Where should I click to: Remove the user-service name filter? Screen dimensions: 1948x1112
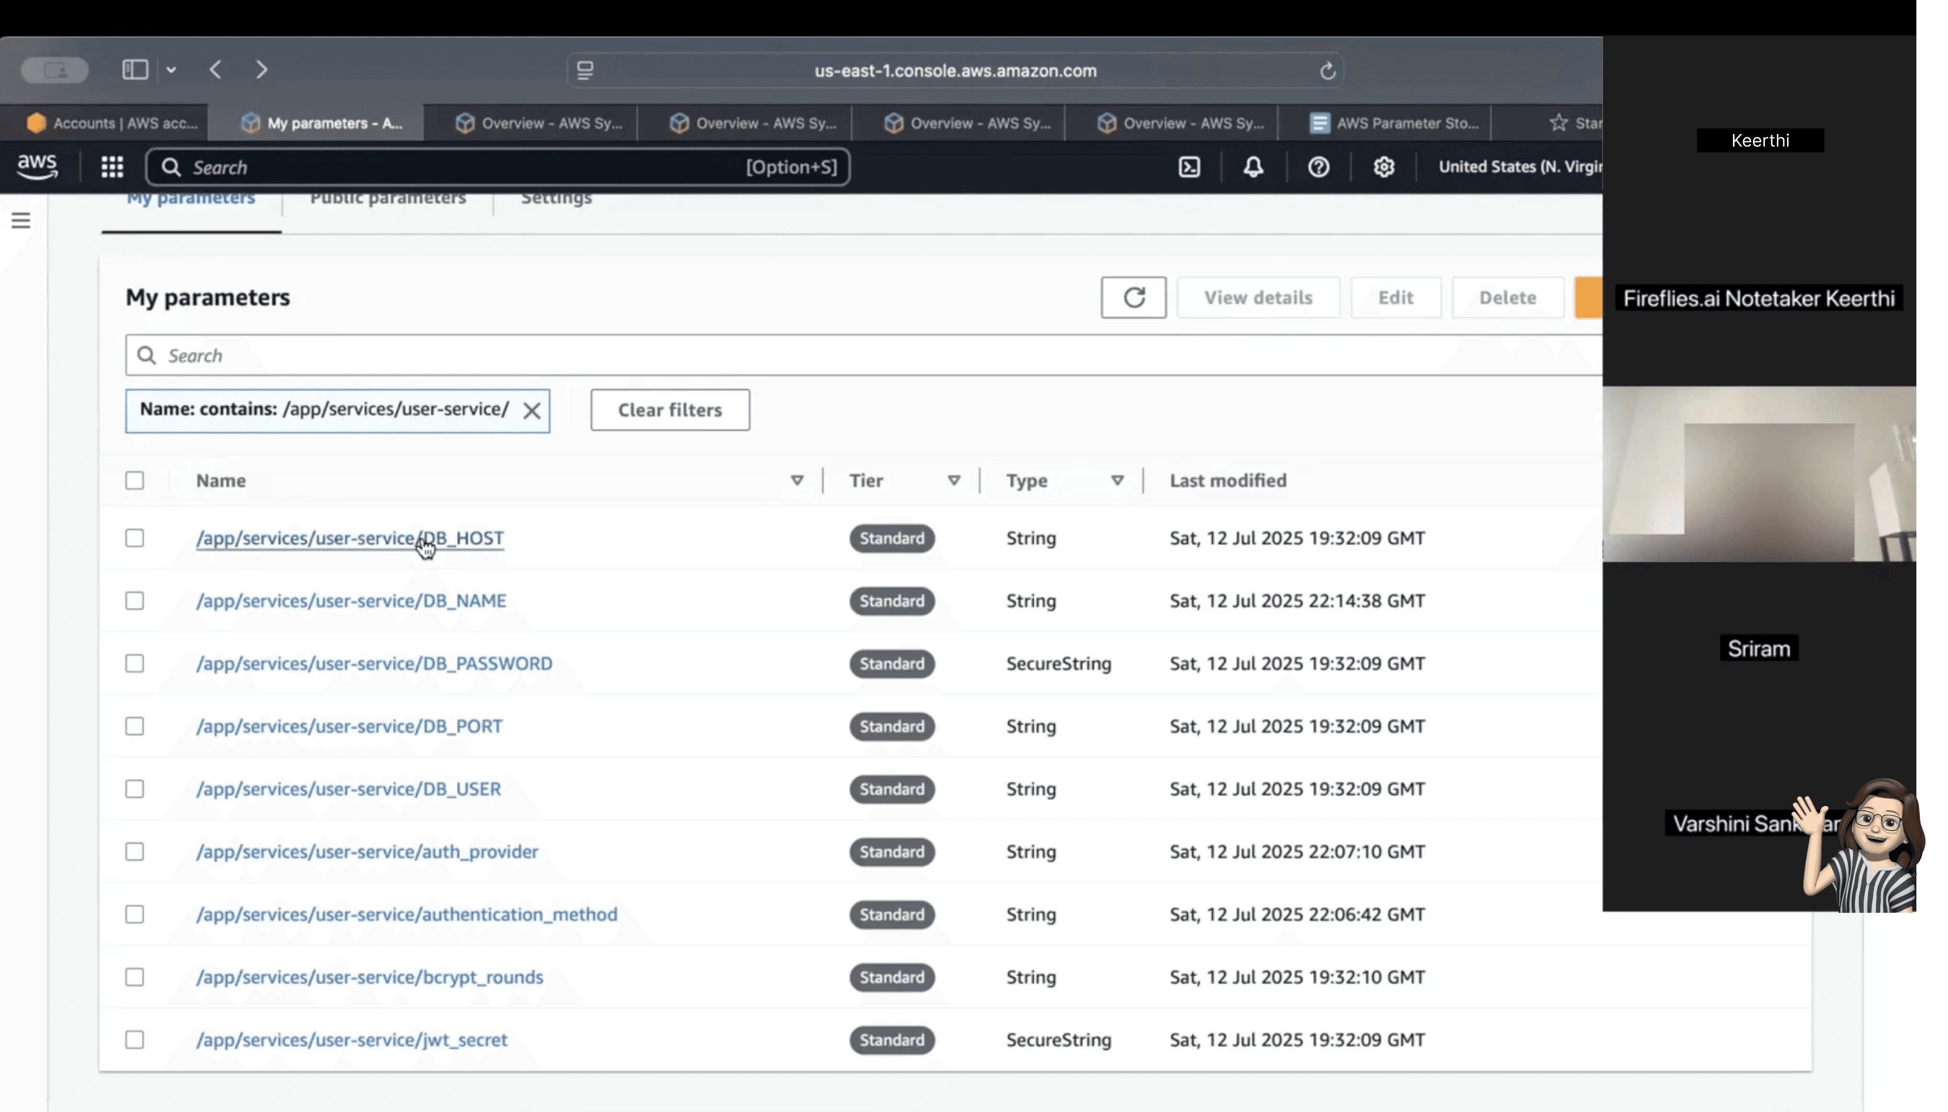point(532,411)
